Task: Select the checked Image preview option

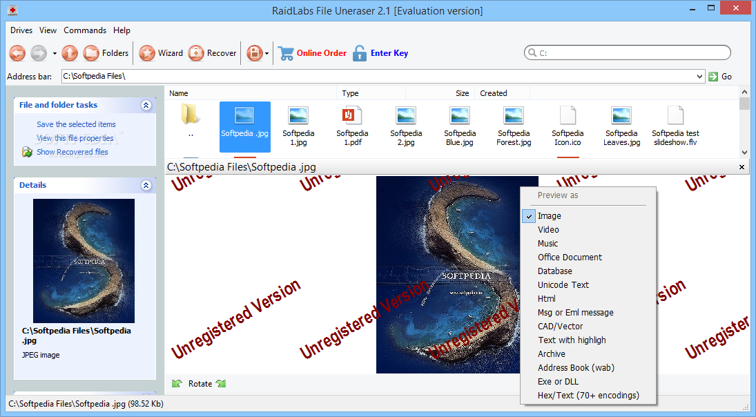Action: point(550,216)
